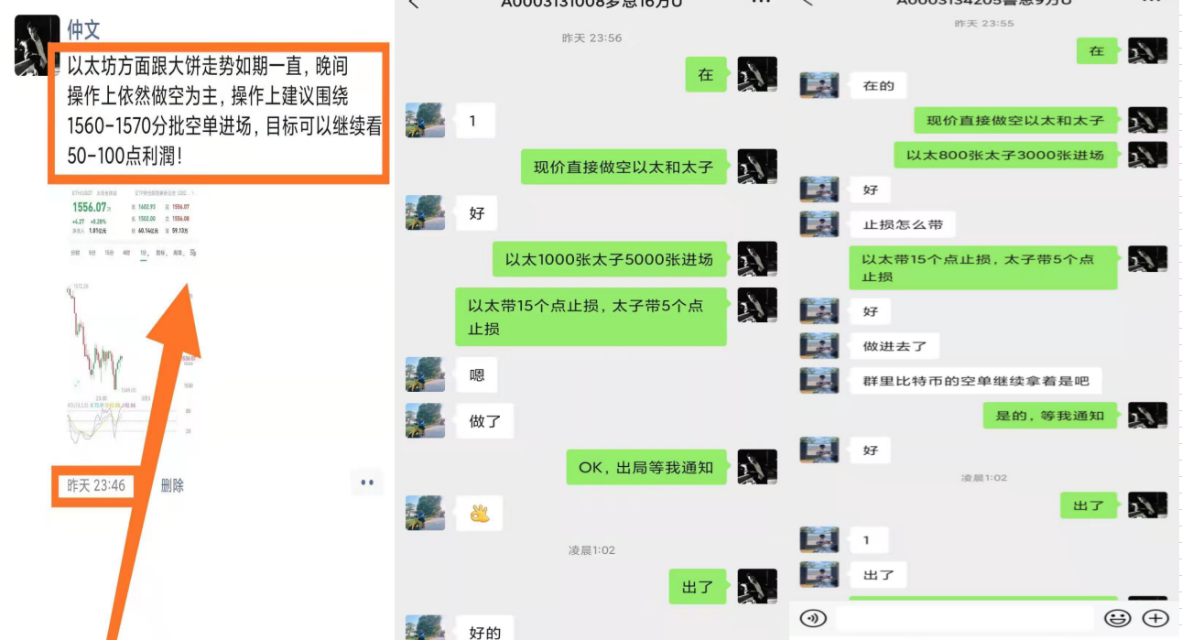Open the ETH chart image thumbnail
This screenshot has height=640, width=1182.
tap(134, 320)
